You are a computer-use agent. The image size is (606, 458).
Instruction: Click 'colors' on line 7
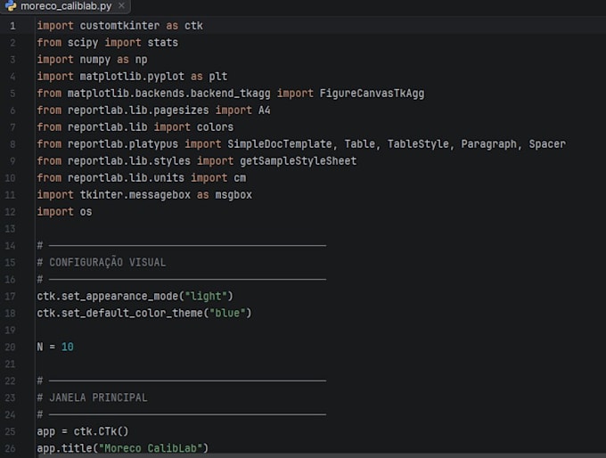click(x=215, y=127)
